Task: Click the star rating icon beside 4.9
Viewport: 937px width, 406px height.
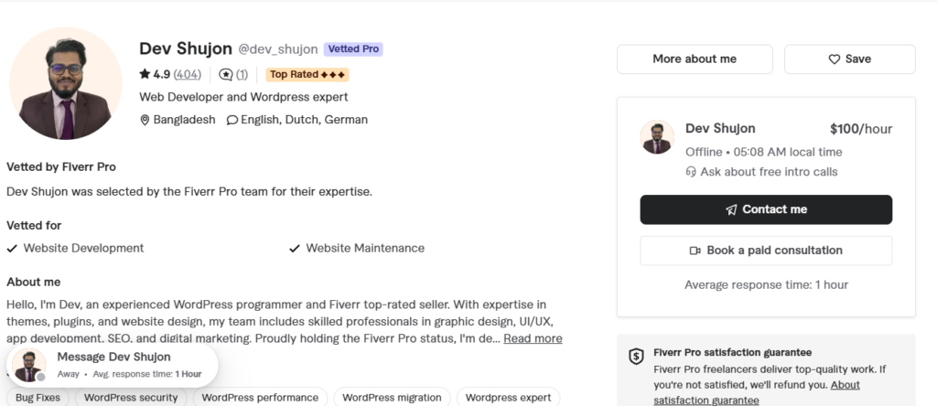Action: (145, 74)
